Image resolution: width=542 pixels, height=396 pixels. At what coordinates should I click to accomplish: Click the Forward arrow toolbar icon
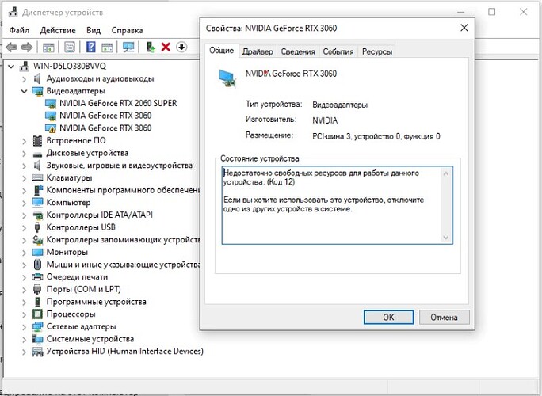[x=27, y=47]
